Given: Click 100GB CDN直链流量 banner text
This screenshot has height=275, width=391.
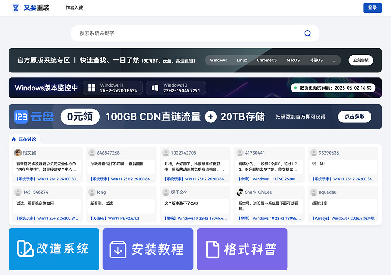Looking at the screenshot, I should point(153,117).
